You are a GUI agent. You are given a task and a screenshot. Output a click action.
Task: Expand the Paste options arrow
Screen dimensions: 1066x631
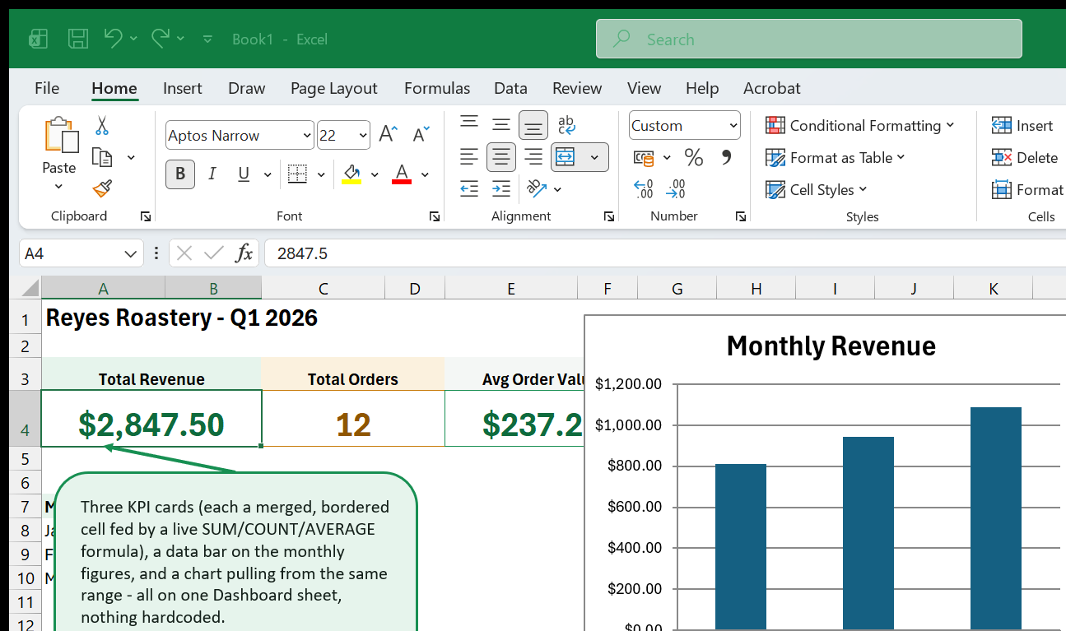[x=58, y=186]
